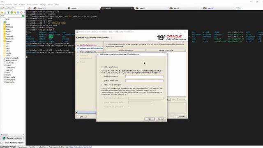Click the upload arrow icon in the file toolbar
The width and height of the screenshot is (263, 148).
8,12
